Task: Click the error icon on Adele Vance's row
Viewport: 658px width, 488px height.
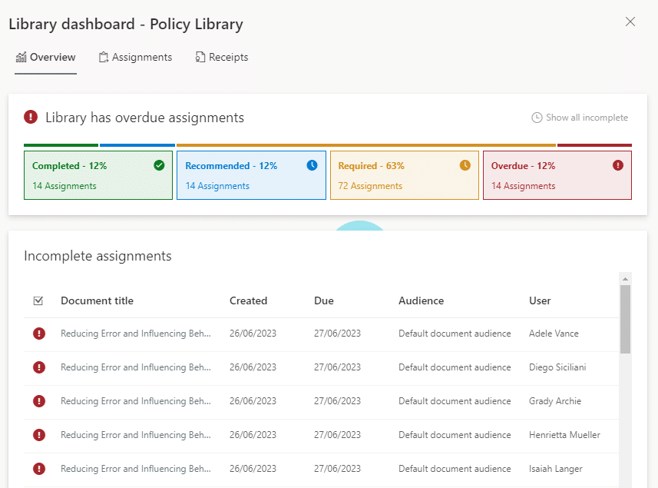Action: [39, 334]
